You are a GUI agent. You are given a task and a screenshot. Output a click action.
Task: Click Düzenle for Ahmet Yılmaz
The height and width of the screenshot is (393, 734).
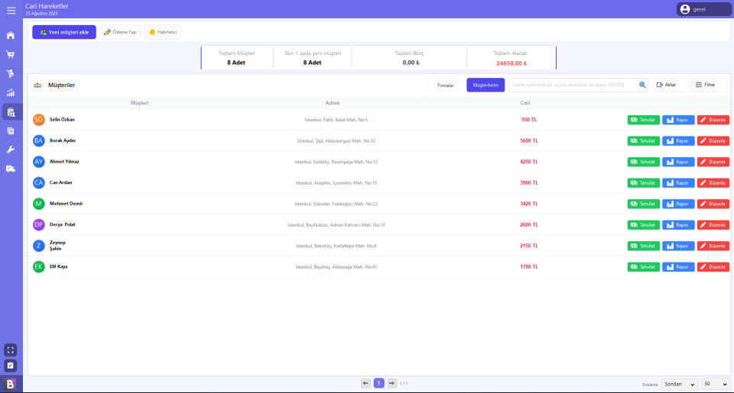pos(713,162)
